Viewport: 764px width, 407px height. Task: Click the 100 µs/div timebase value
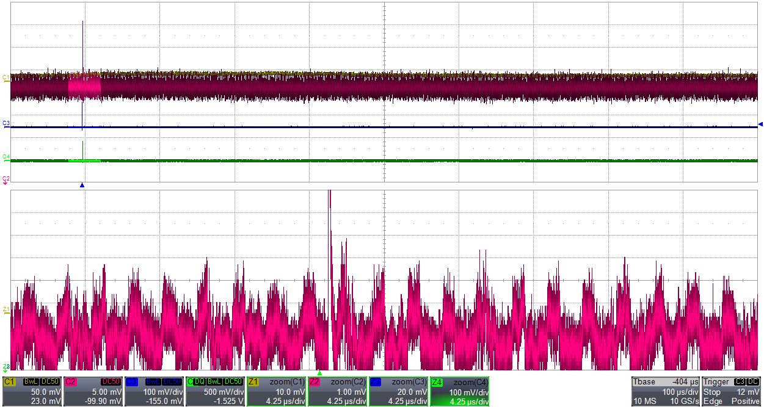(x=680, y=392)
